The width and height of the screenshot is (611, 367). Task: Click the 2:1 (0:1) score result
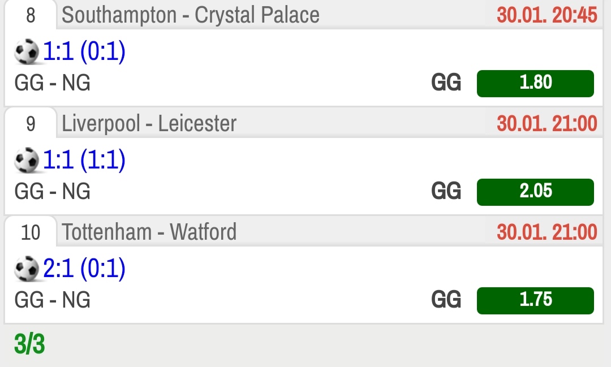coord(84,269)
